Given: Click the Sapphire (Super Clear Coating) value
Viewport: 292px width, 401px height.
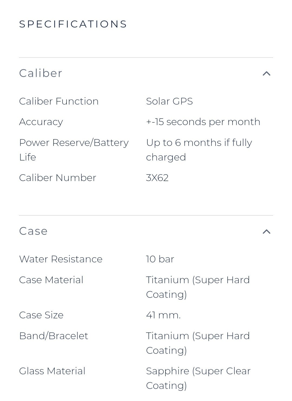Looking at the screenshot, I should coord(198,378).
